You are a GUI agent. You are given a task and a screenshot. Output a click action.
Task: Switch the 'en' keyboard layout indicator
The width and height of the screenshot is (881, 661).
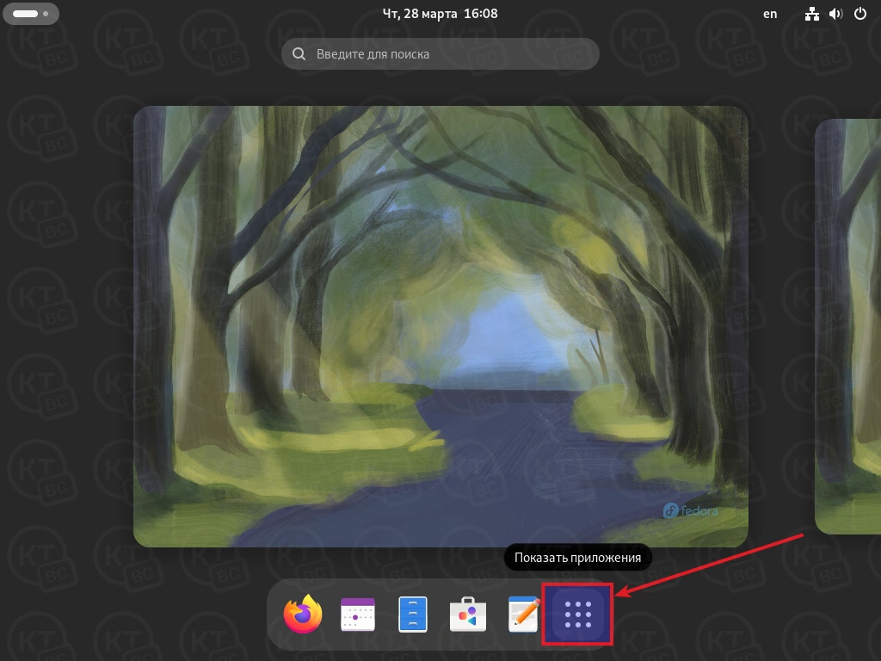pos(770,14)
